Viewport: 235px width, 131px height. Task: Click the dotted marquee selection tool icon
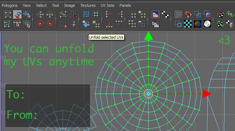[27, 24]
